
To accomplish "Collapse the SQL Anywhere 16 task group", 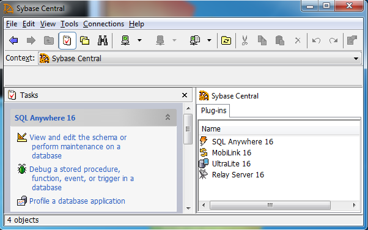I will [167, 117].
